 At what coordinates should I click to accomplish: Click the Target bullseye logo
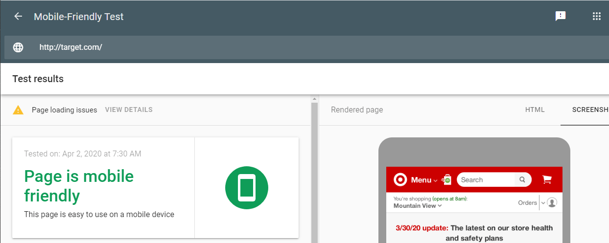(x=400, y=180)
